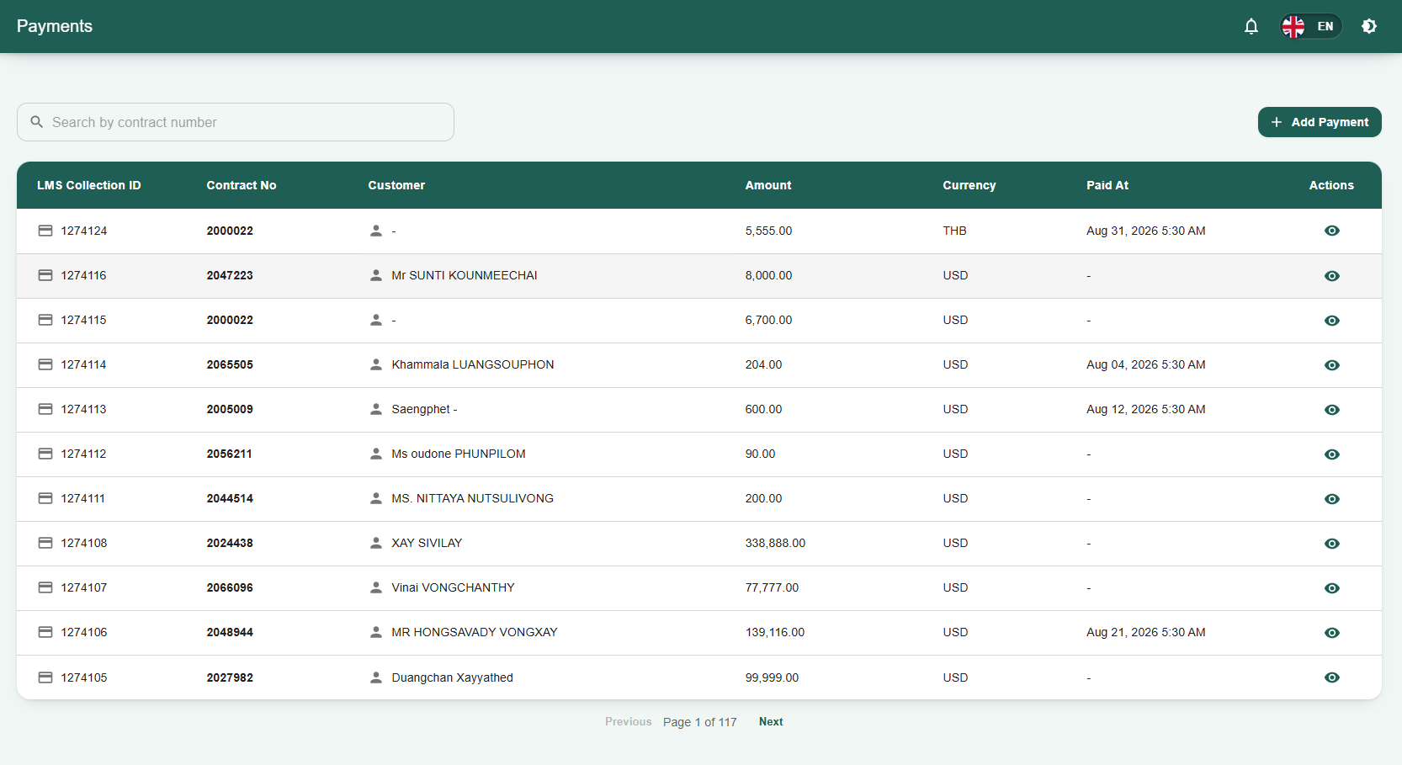The image size is (1402, 765).
Task: Click the Actions column header
Action: pos(1331,185)
